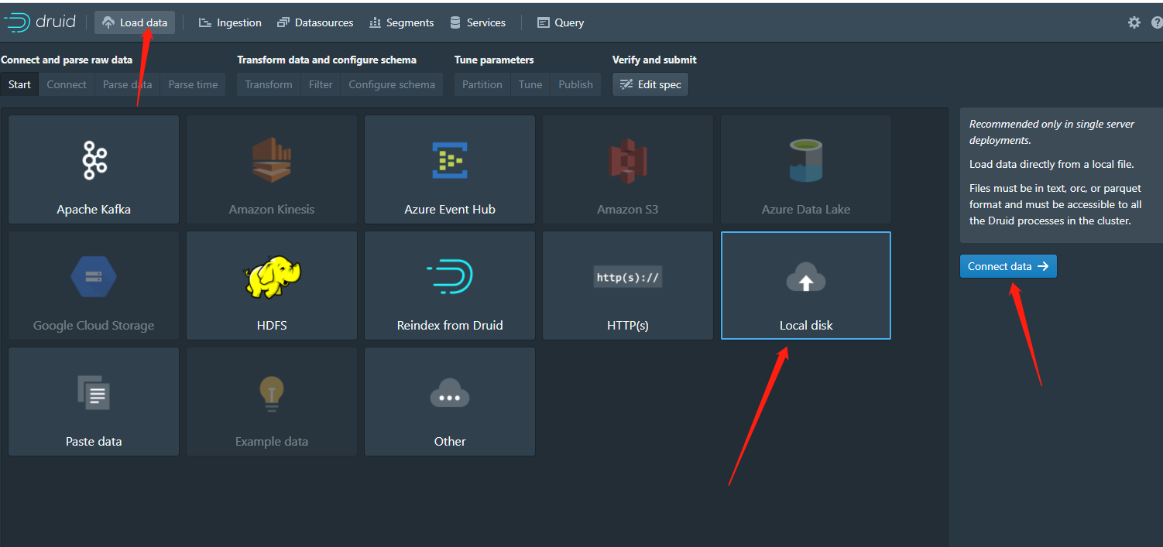
Task: Select Reindex from Druid tile
Action: point(450,285)
